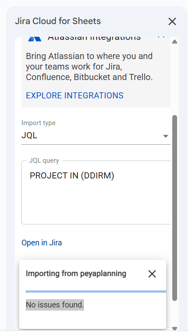This screenshot has width=188, height=332.
Task: Collapse the Atlassian Integrations banner chevron
Action: pos(161,38)
